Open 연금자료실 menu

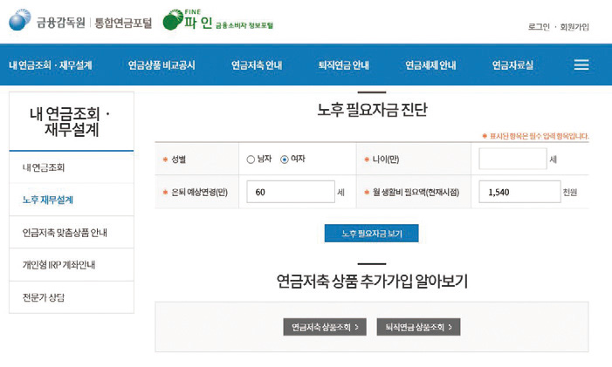(512, 65)
